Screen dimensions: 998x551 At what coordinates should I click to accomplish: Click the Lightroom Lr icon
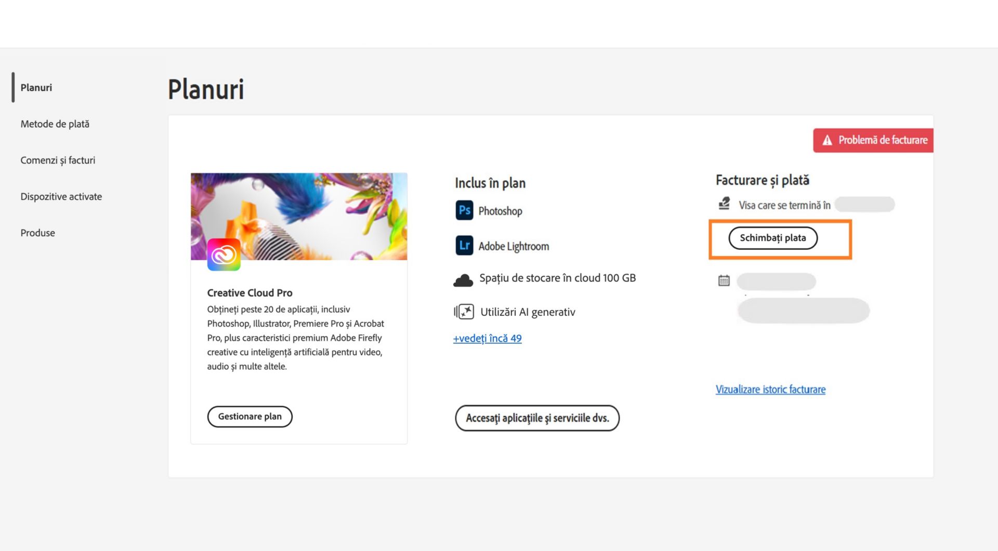click(464, 246)
